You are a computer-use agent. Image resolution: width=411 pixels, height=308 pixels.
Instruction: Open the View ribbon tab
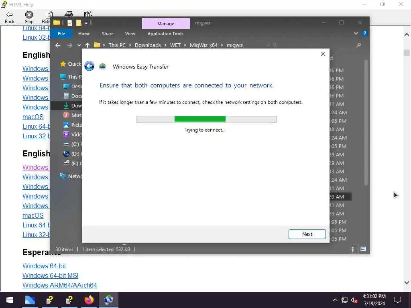[130, 34]
